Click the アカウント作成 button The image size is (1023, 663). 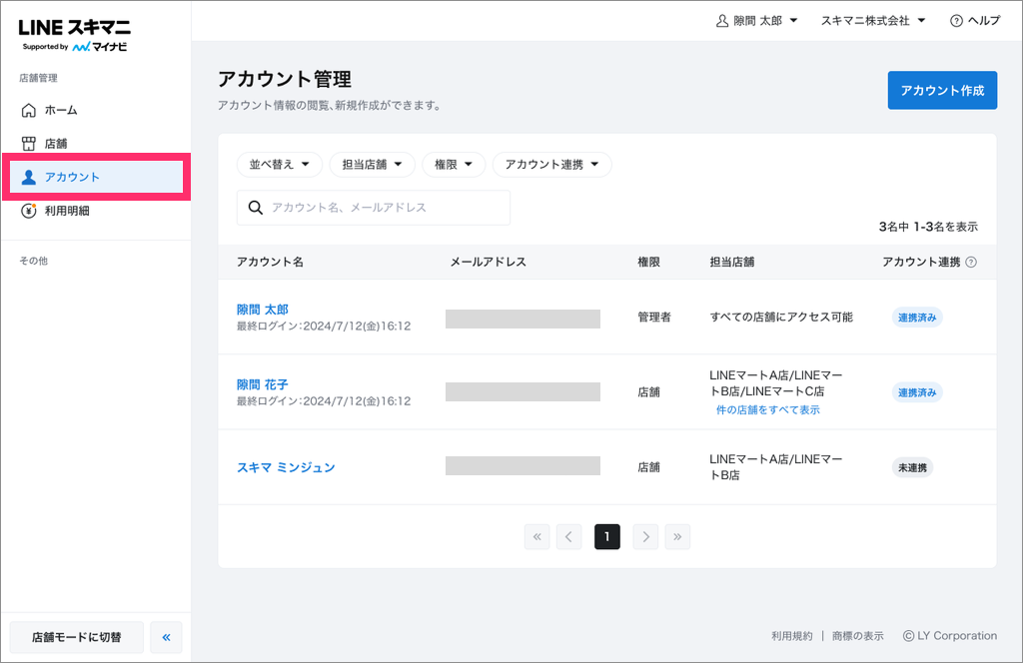[942, 90]
